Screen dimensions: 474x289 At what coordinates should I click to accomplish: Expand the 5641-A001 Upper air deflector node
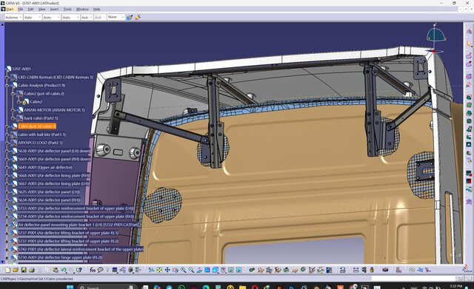coord(7,168)
